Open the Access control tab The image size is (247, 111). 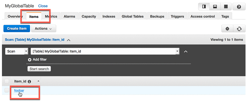(203, 17)
